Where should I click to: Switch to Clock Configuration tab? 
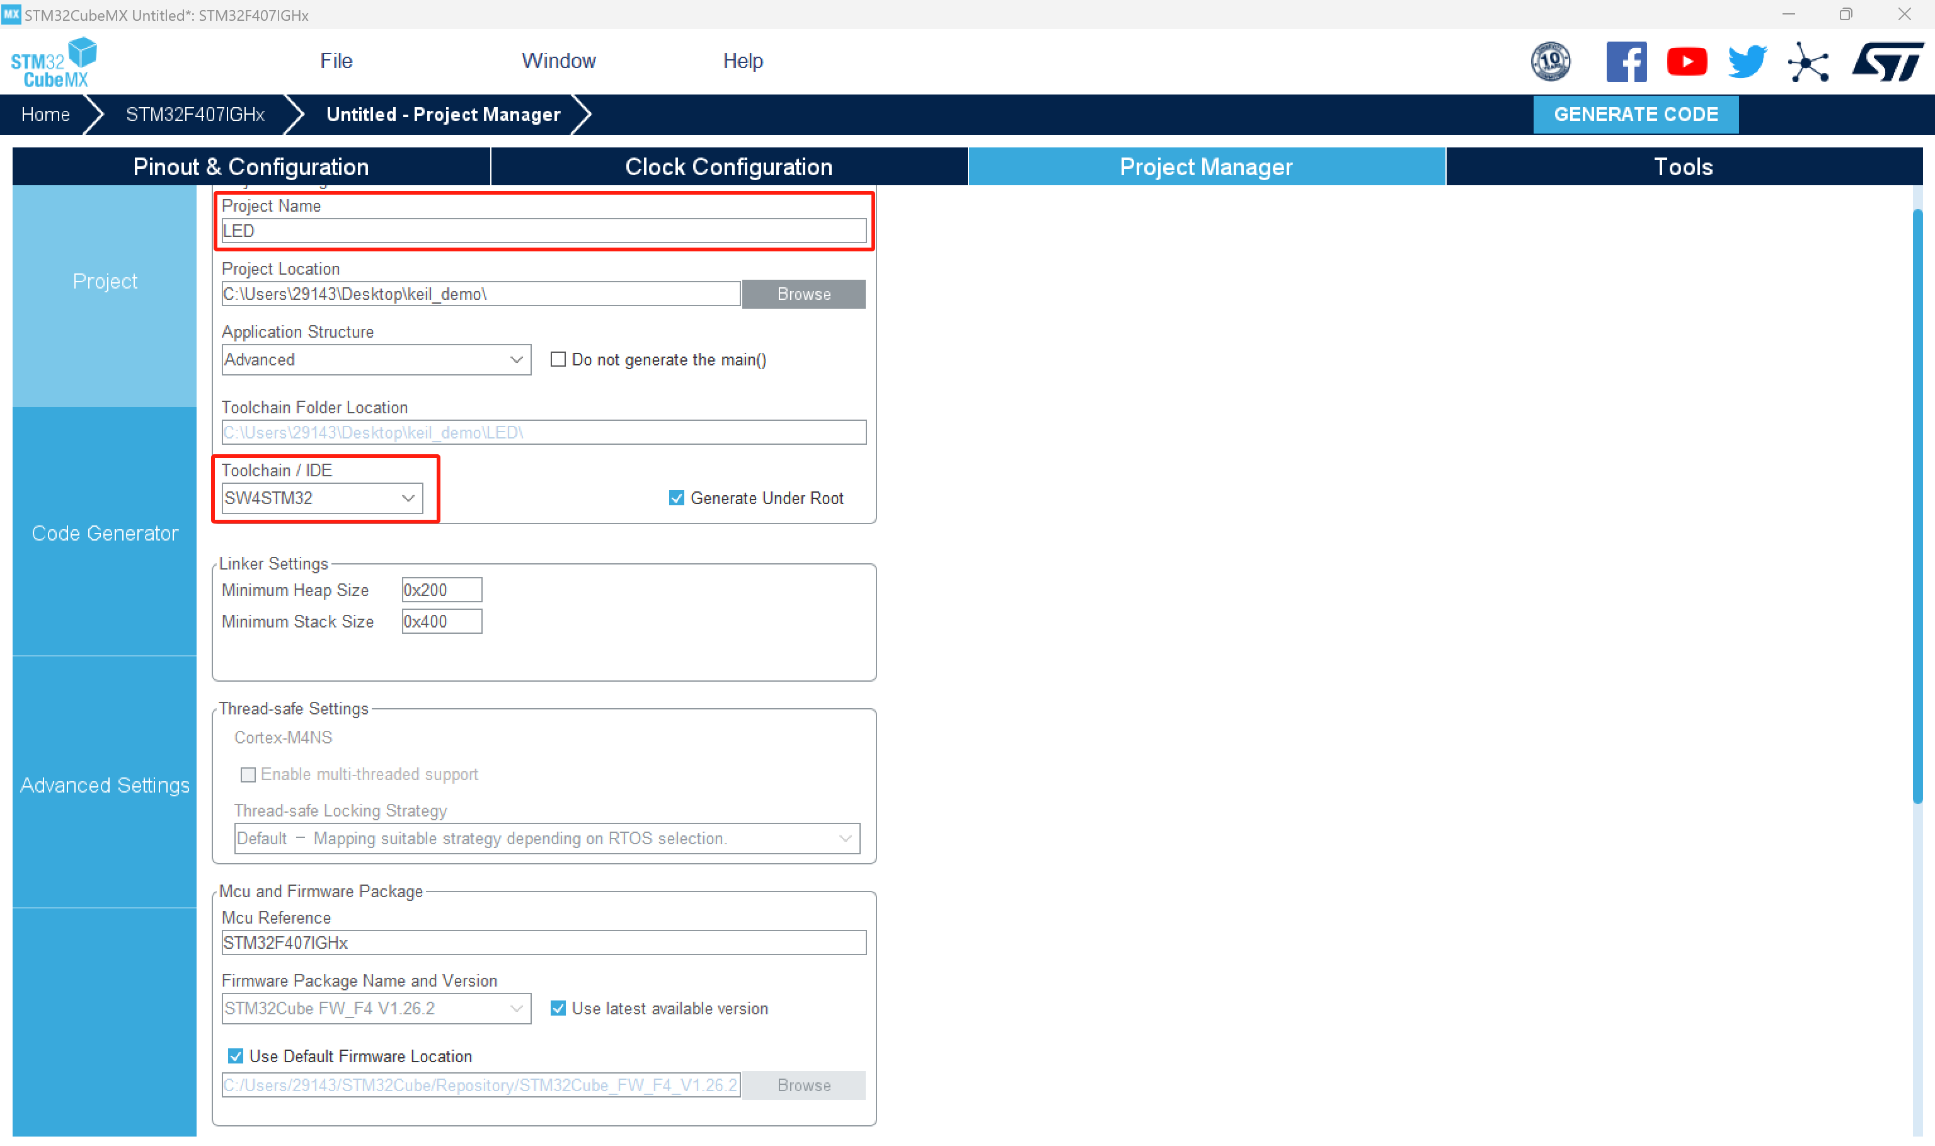[x=728, y=167]
